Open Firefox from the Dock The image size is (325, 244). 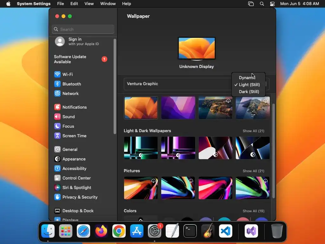tap(101, 231)
